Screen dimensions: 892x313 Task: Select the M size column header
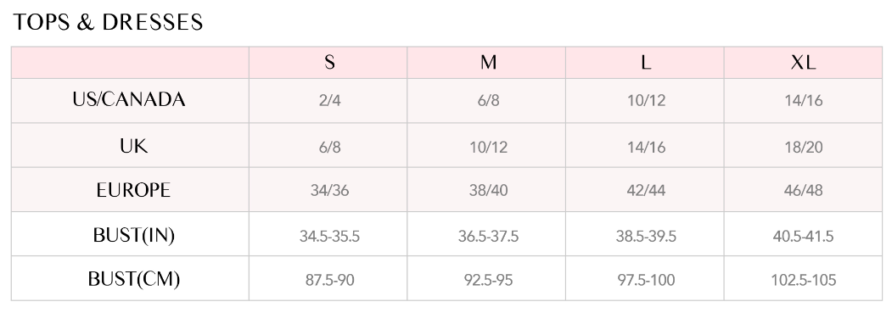click(x=487, y=63)
